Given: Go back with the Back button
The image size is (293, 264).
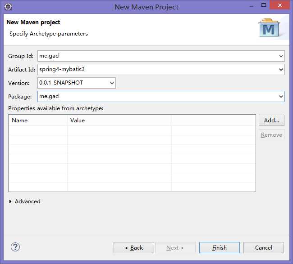Looking at the screenshot, I should point(134,248).
